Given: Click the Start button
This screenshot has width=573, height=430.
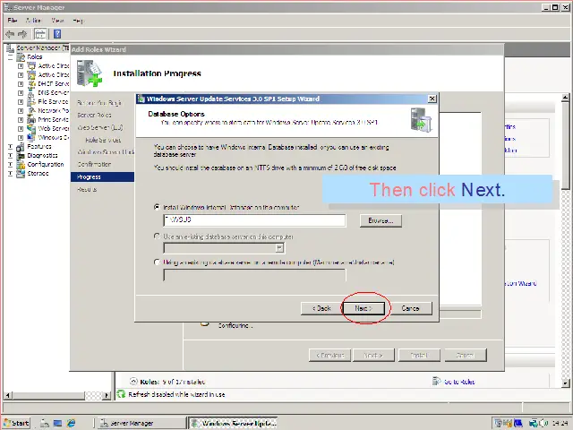Looking at the screenshot, I should pyautogui.click(x=17, y=423).
